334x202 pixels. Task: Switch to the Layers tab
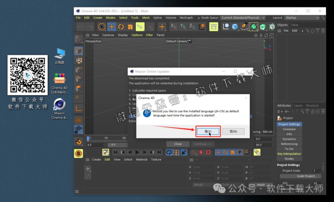click(x=298, y=105)
